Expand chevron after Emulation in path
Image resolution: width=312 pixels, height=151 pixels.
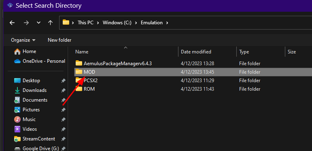[x=167, y=23]
